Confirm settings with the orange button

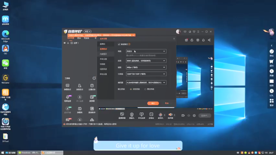tap(153, 103)
